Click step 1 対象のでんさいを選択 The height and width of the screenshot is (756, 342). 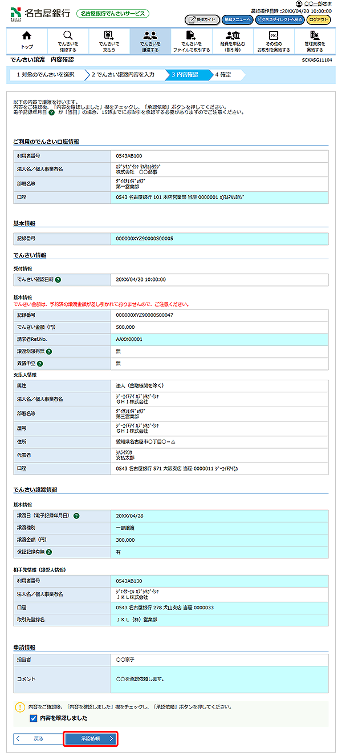pyautogui.click(x=46, y=74)
